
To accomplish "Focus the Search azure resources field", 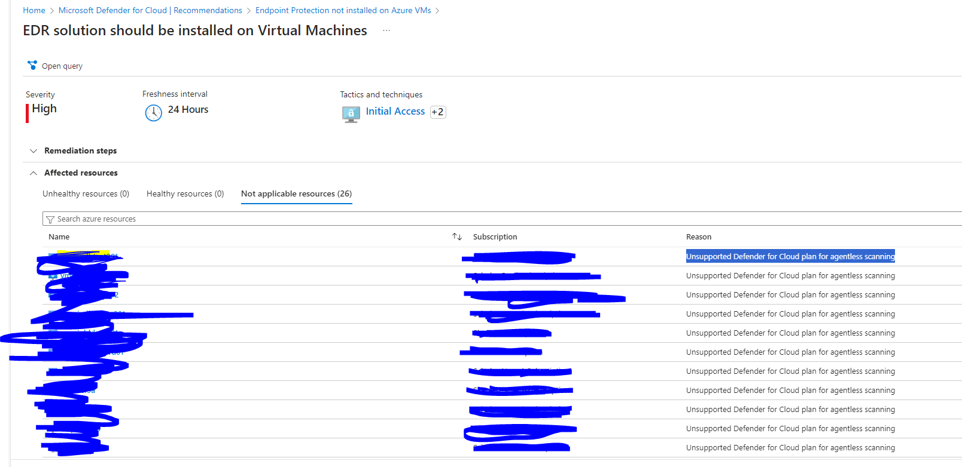I will point(503,219).
